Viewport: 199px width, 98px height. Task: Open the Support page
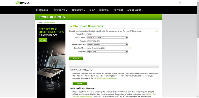click(118, 10)
